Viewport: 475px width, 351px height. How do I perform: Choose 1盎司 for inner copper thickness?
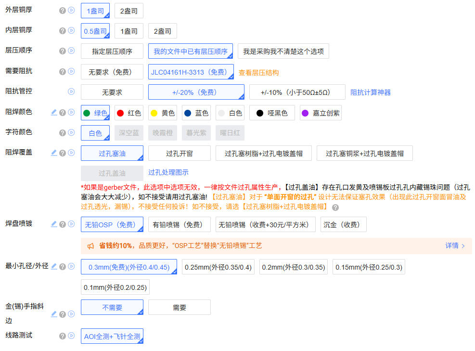click(x=129, y=31)
